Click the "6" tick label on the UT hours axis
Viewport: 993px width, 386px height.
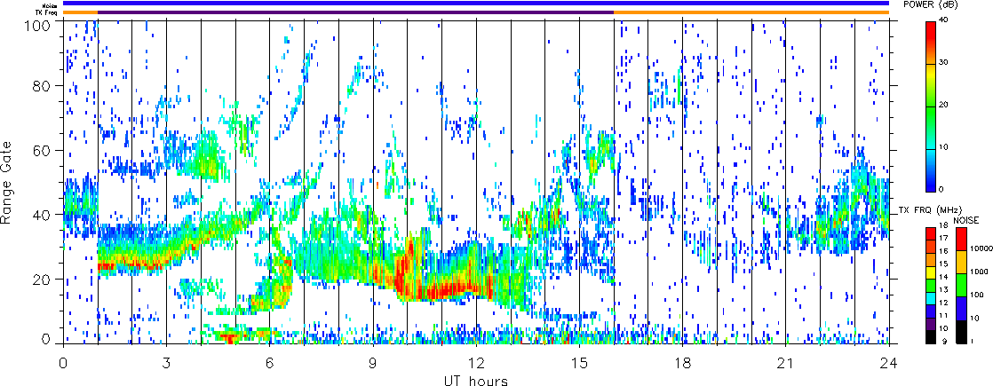270,365
